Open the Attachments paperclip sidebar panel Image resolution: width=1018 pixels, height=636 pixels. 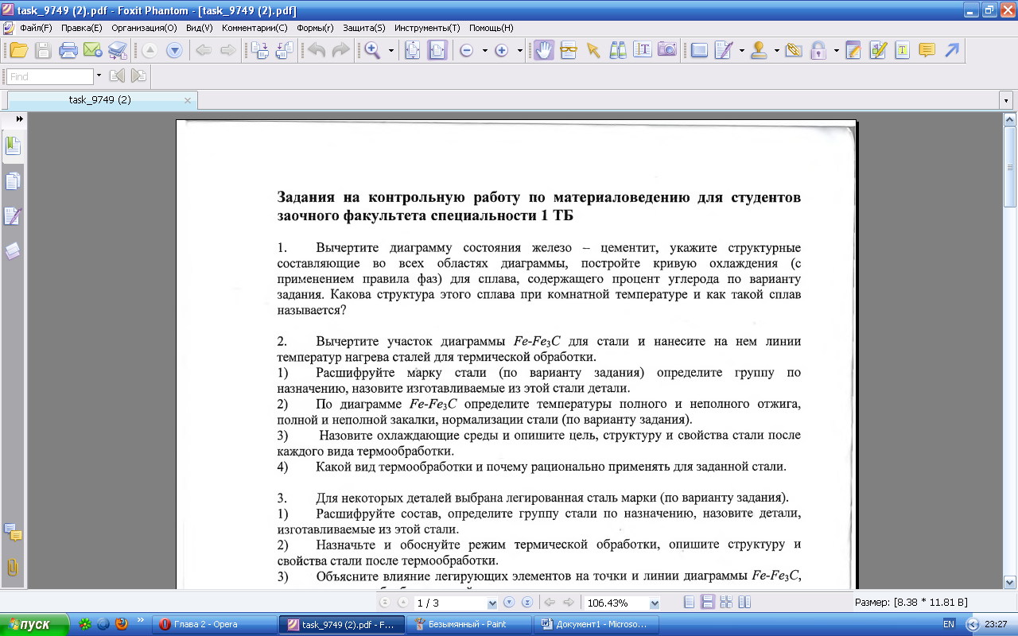point(13,568)
